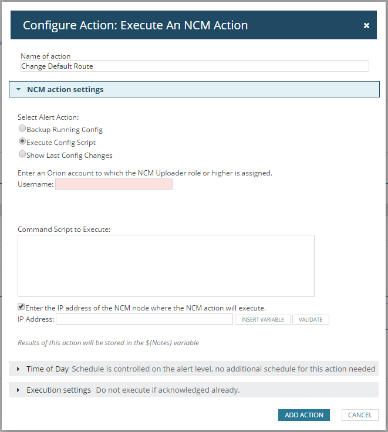Click the Add Action button
388x432 pixels.
pyautogui.click(x=304, y=415)
